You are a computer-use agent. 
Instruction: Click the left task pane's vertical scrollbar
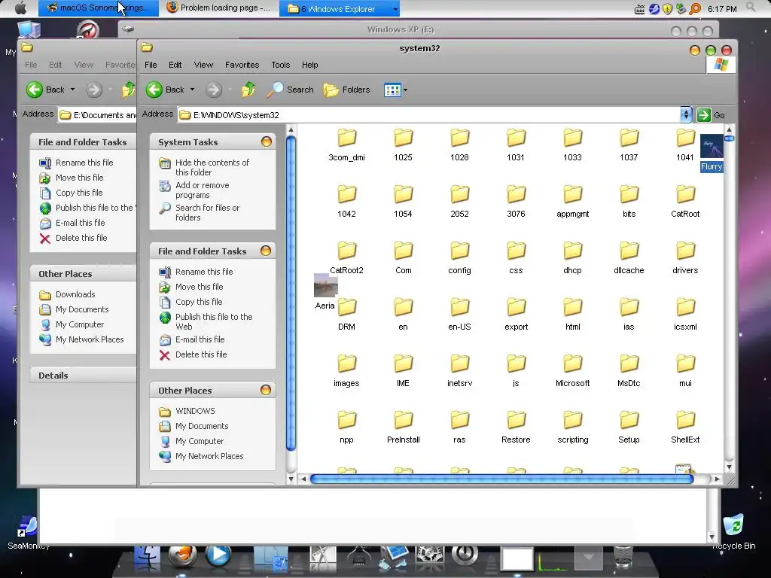tap(291, 293)
